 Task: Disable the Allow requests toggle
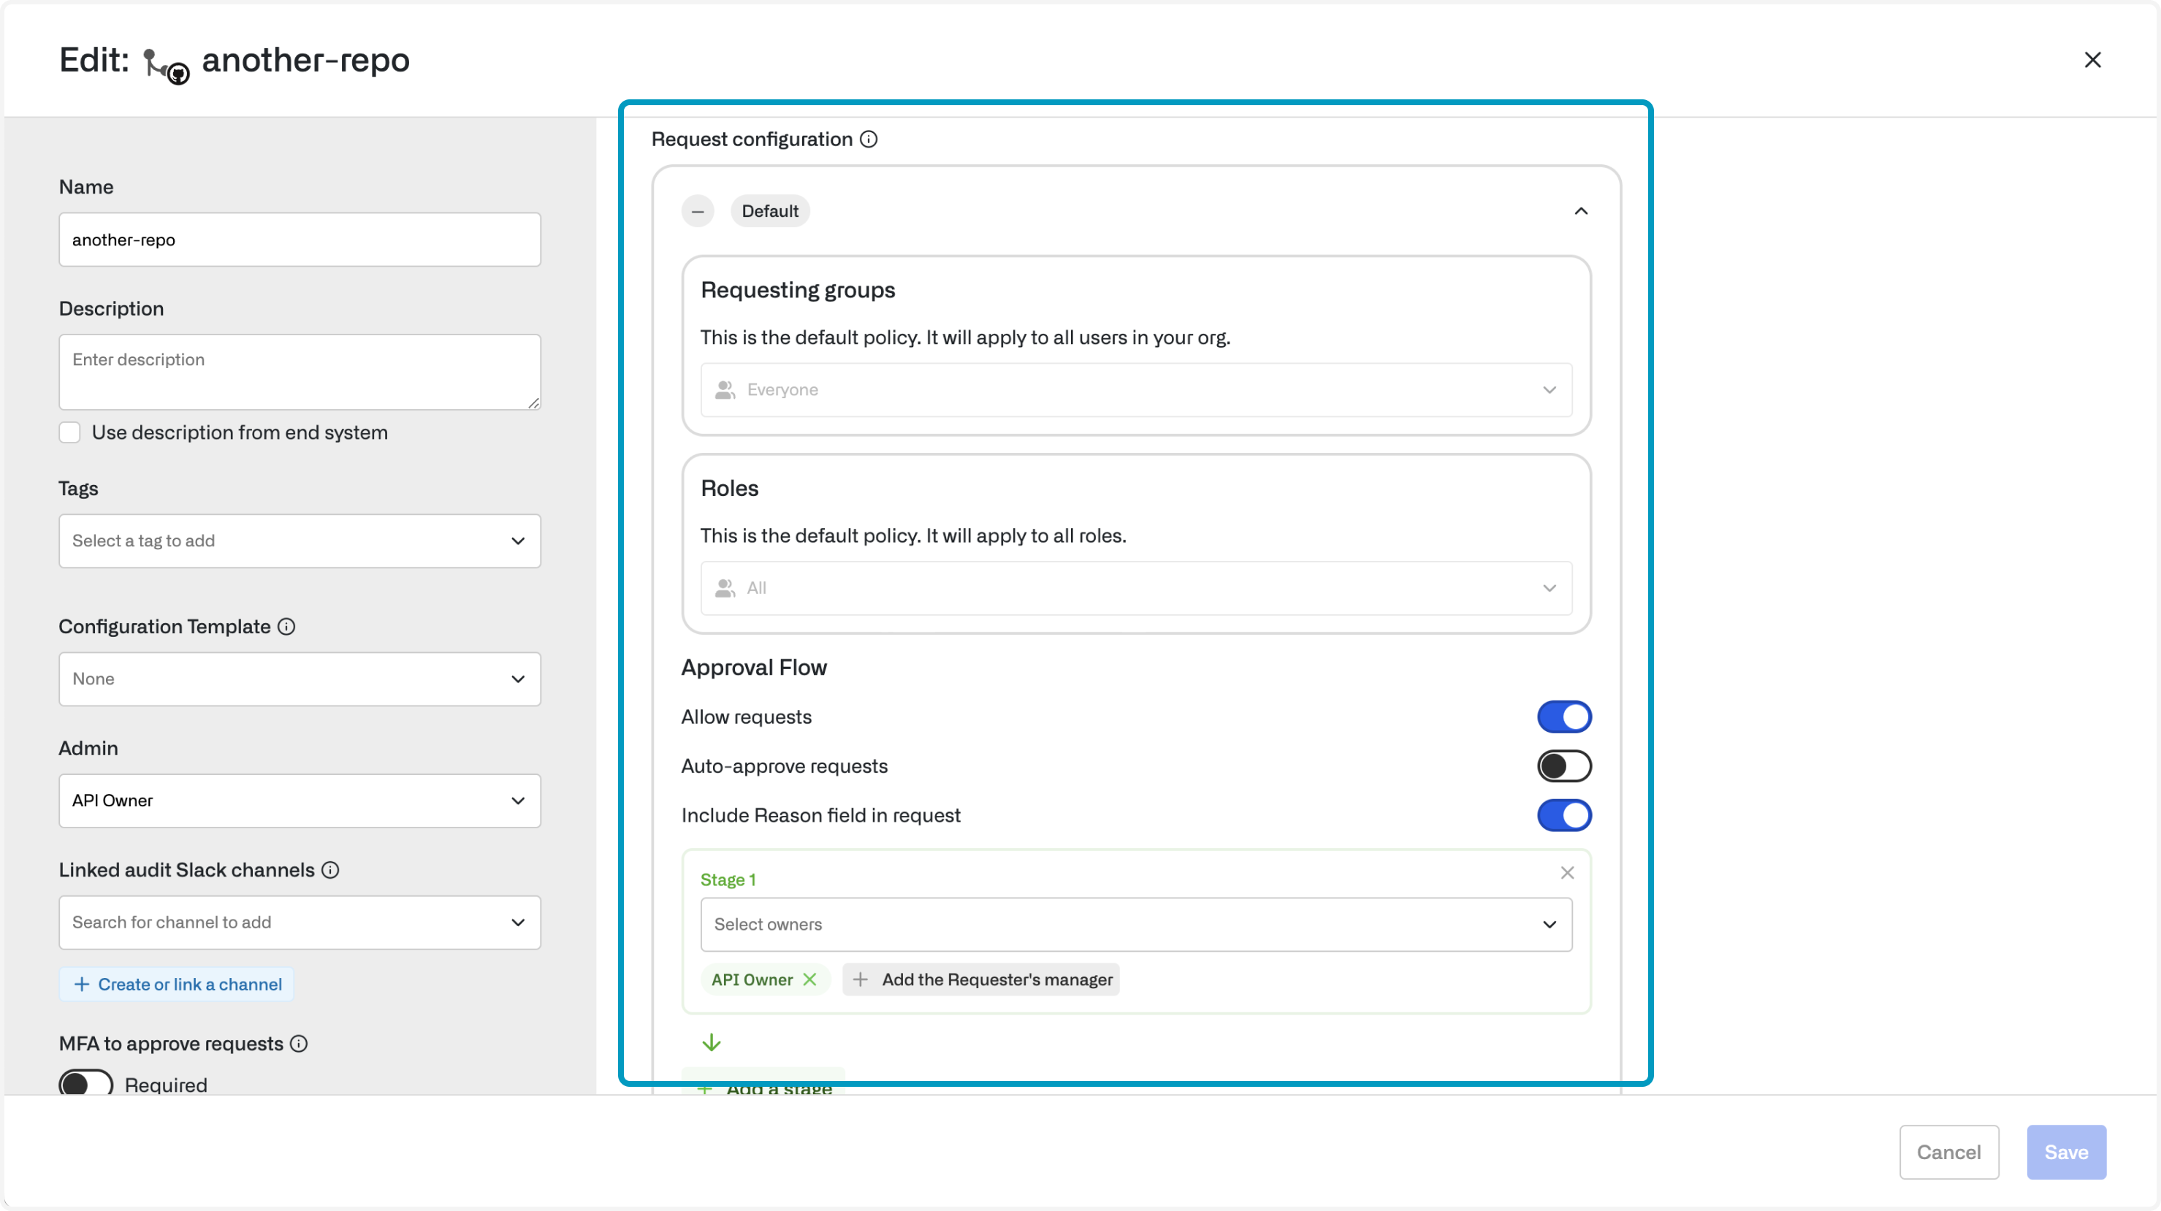point(1563,717)
